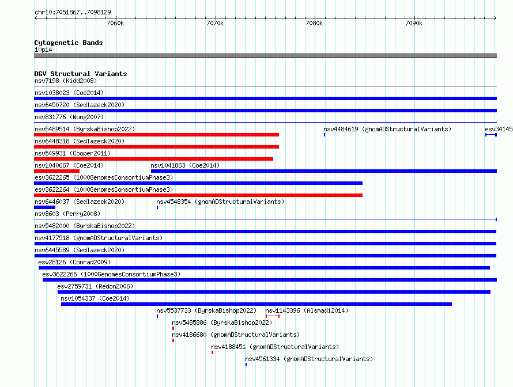The width and height of the screenshot is (513, 387).
Task: Select the nsv6445589 (Sedlazeck2020) blue bar
Action: [265, 256]
